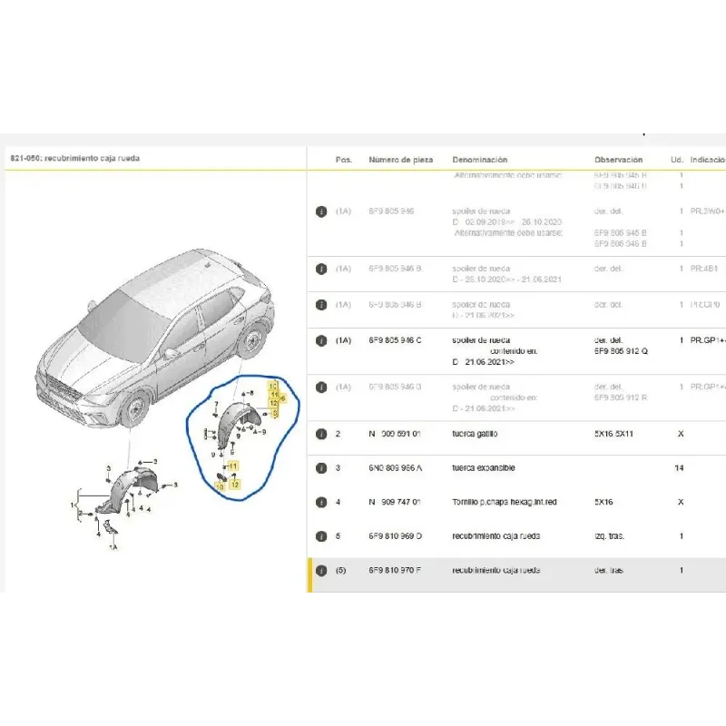Screen dimensions: 726x726
Task: Select callout 1A in the front liner diagram
Action: coord(113,548)
